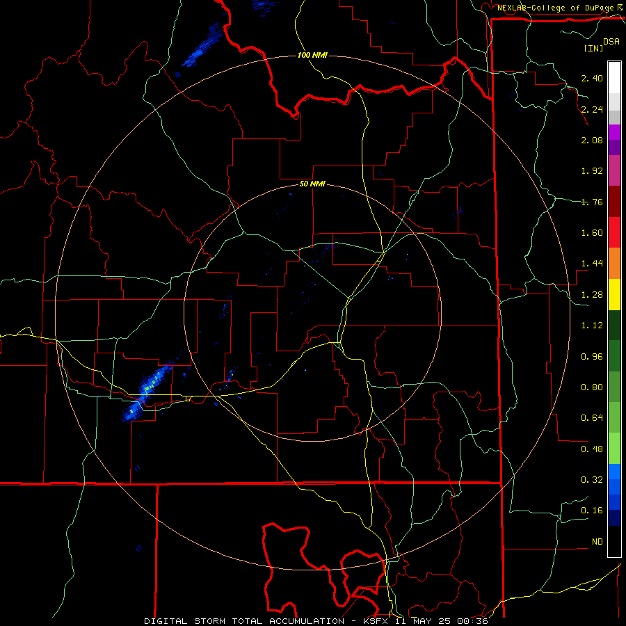Screen dimensions: 626x626
Task: Pick the bright red legend swatch
Action: (x=614, y=233)
